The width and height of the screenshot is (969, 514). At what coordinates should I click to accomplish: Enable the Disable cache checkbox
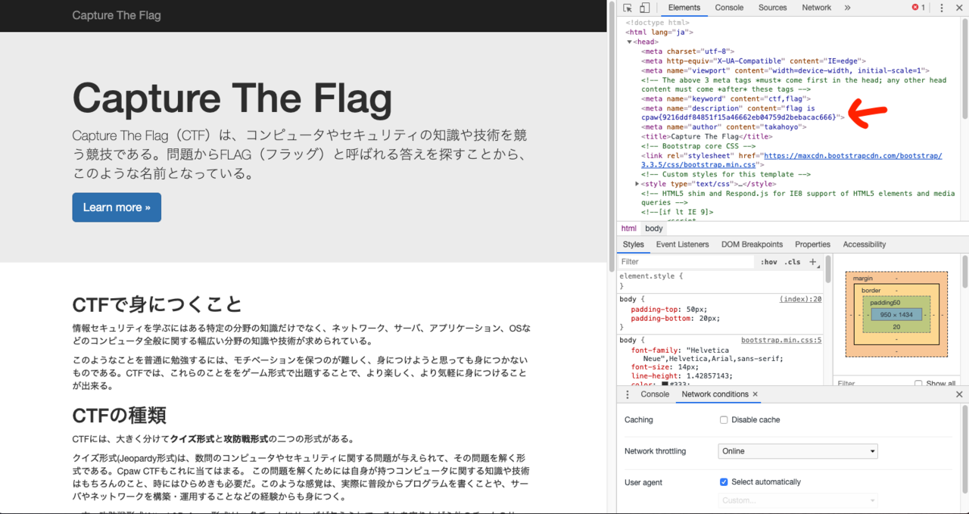724,419
